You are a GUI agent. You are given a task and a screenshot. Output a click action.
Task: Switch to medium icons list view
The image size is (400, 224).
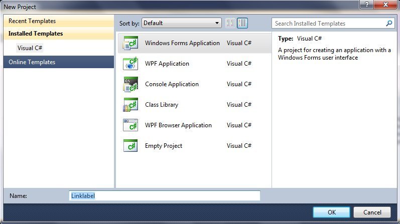click(242, 23)
